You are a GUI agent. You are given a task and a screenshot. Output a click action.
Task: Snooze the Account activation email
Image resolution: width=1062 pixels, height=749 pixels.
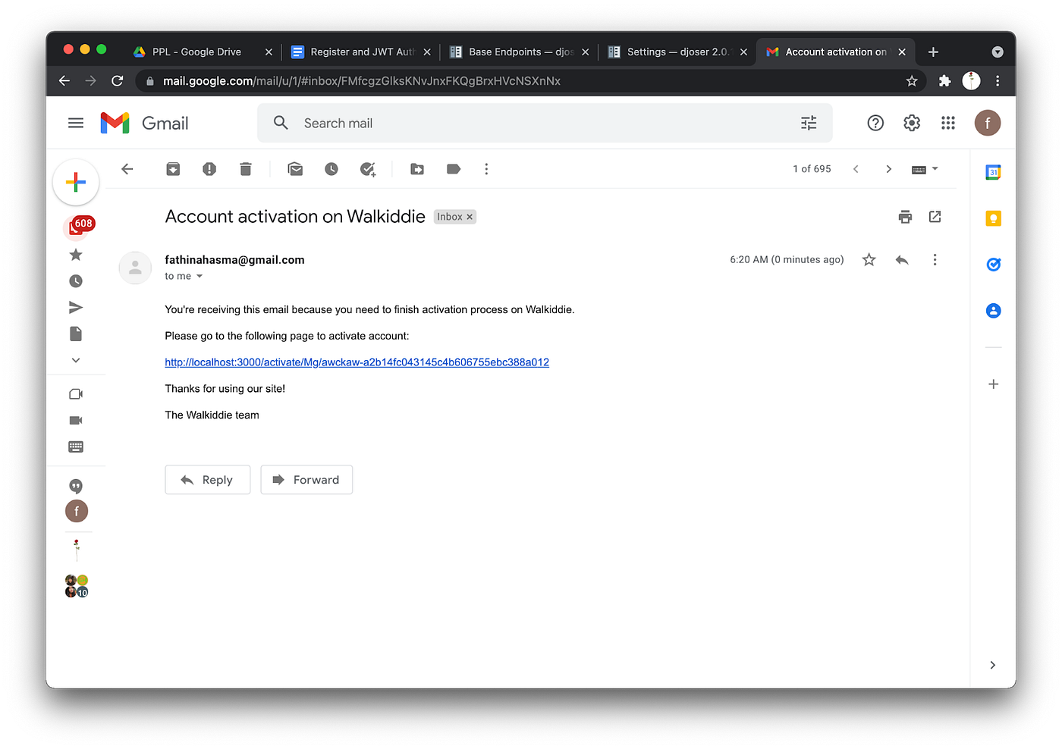(x=331, y=168)
